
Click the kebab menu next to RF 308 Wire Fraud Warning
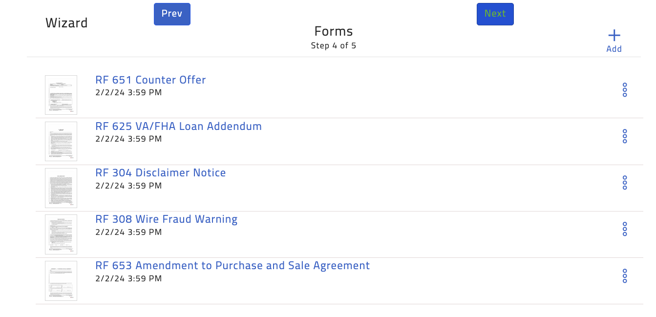(625, 229)
